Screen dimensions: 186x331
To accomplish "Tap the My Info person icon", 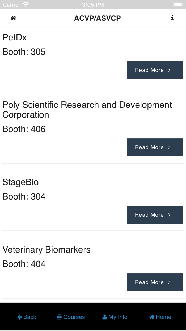I will tap(105, 317).
